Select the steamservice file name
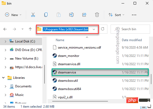Image resolution: width=153 pixels, height=109 pixels. tap(67, 72)
